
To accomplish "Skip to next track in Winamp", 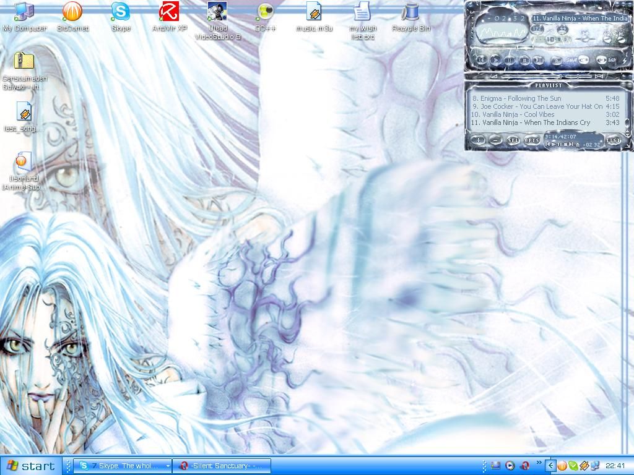I will point(539,60).
